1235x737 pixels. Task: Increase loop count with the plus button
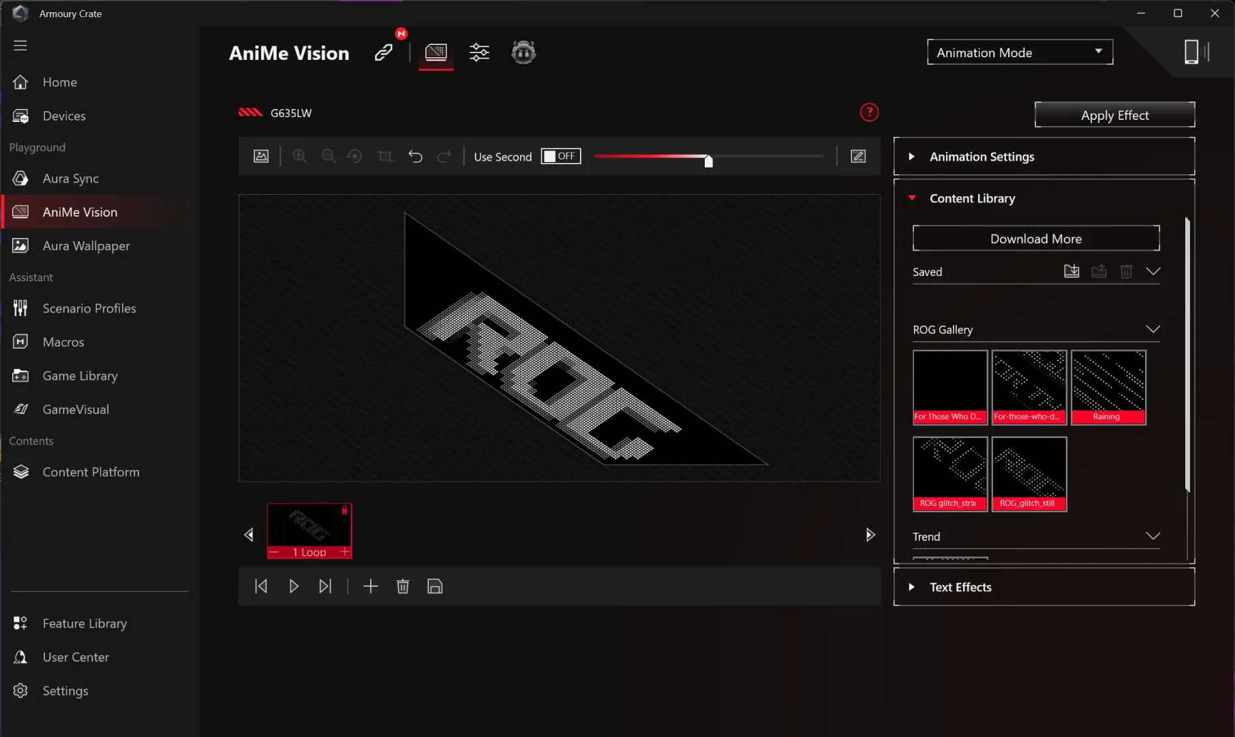tap(345, 552)
